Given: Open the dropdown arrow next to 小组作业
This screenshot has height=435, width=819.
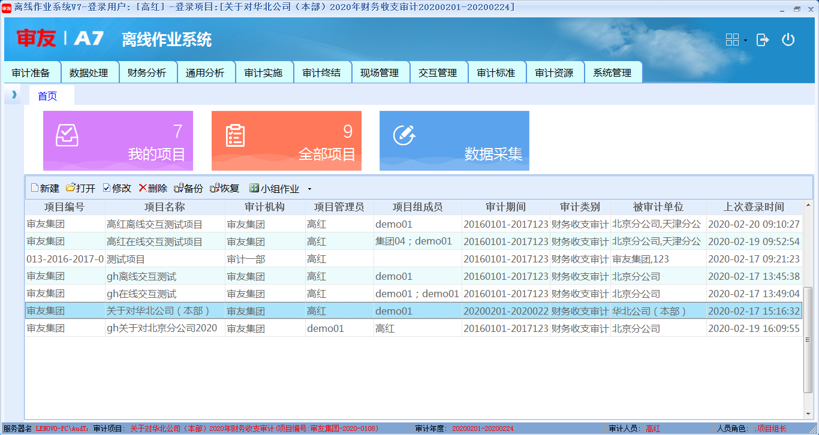Looking at the screenshot, I should (x=309, y=189).
